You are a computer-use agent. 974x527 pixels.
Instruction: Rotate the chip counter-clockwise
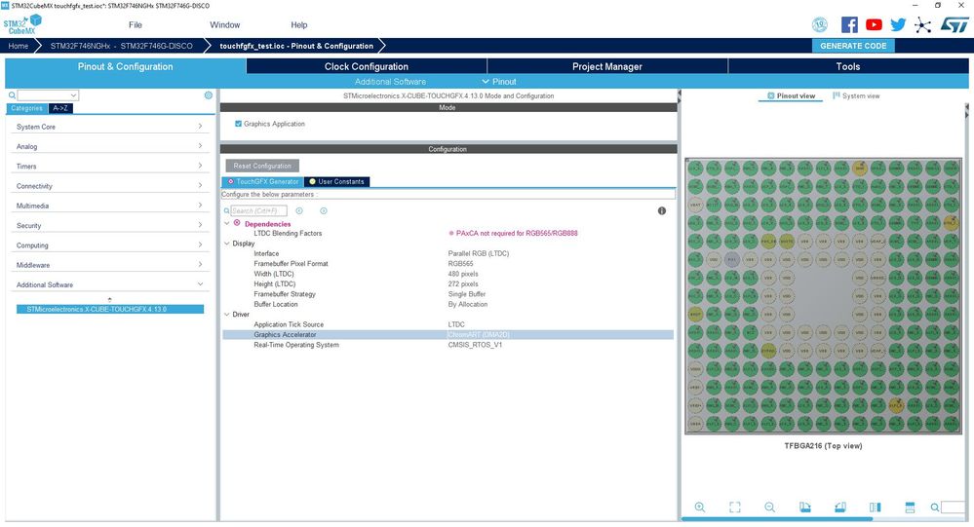point(839,508)
